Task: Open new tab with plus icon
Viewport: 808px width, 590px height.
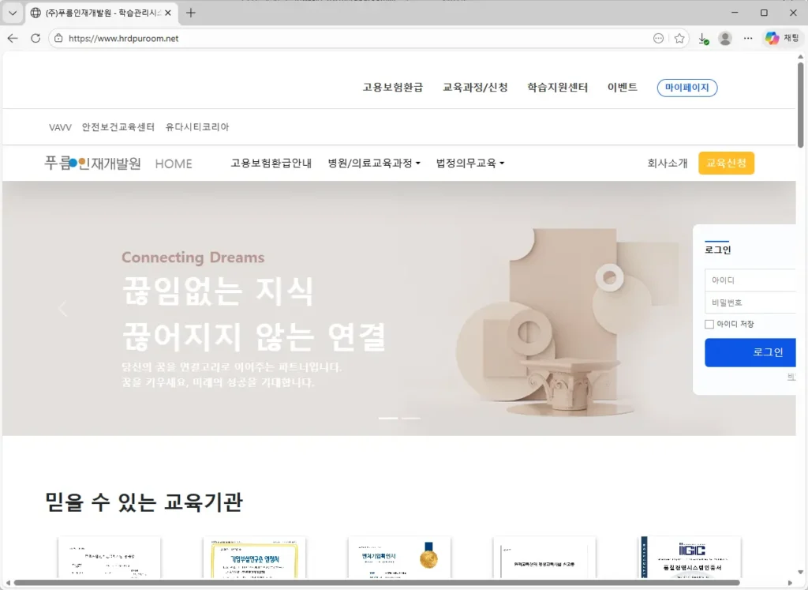Action: point(191,13)
